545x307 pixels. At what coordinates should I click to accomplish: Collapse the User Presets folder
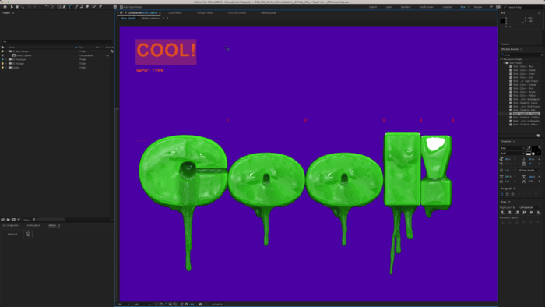(505, 63)
